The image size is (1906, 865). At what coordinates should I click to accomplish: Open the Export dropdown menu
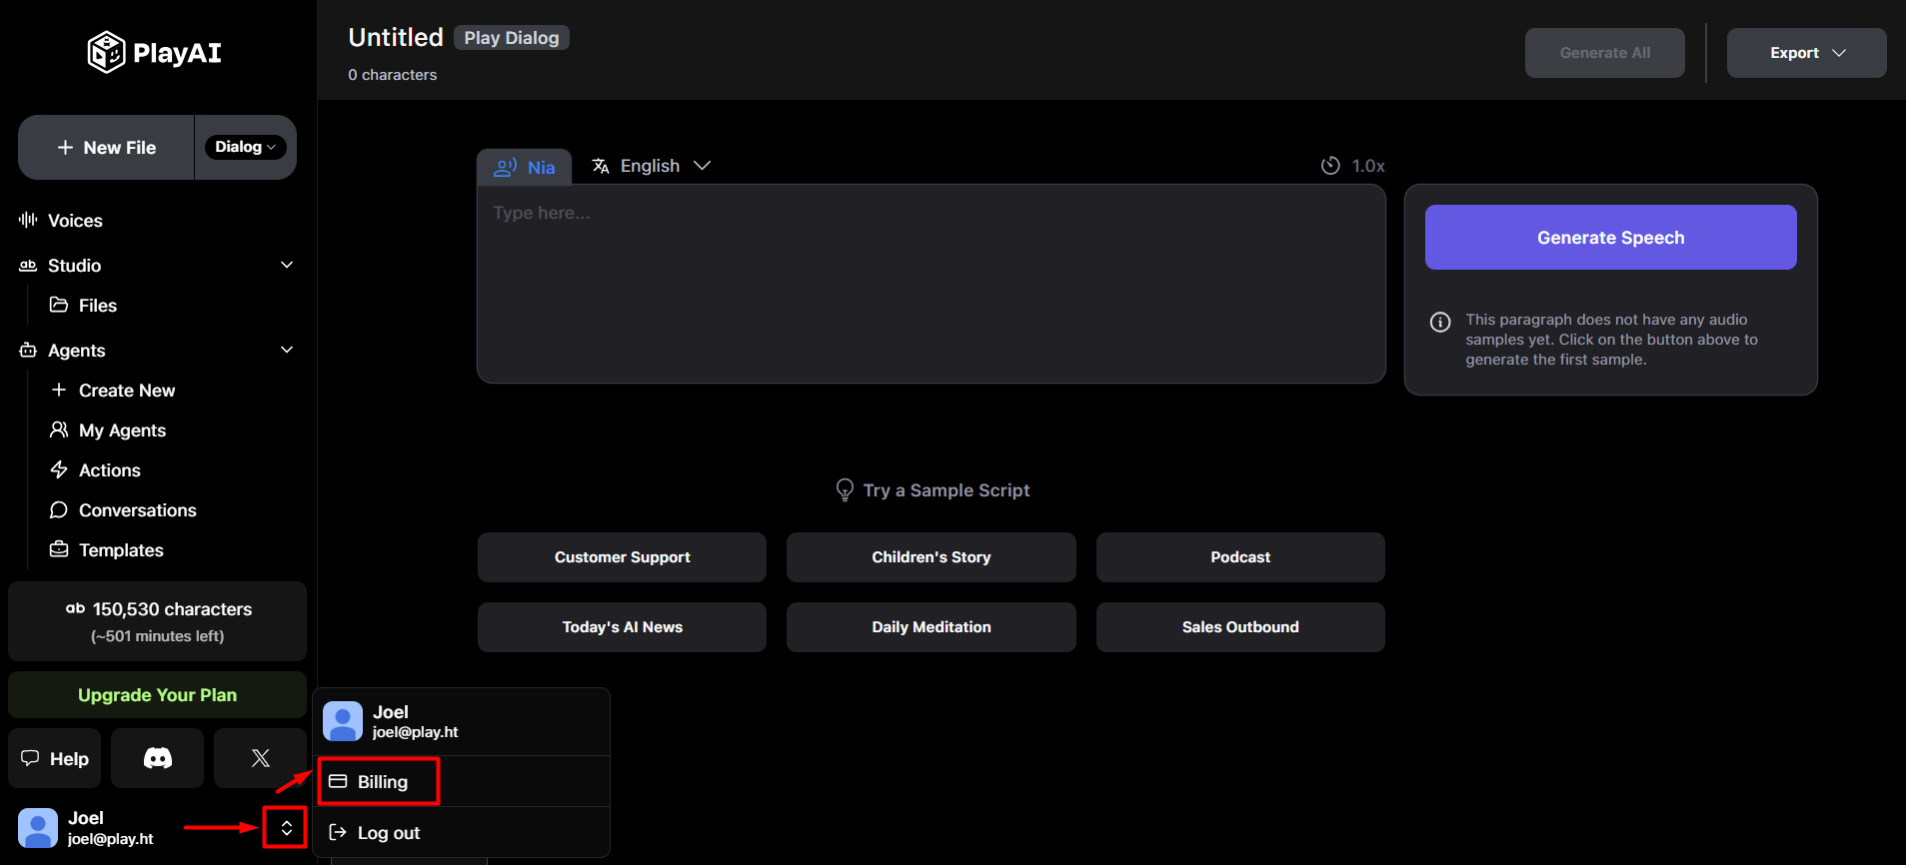tap(1806, 53)
